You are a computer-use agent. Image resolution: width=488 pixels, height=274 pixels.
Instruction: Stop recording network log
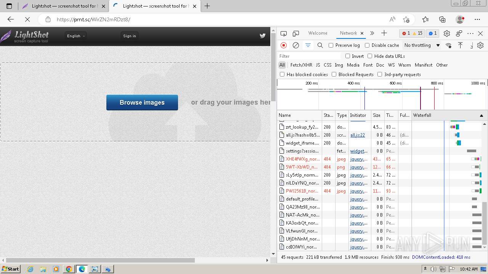coord(284,45)
